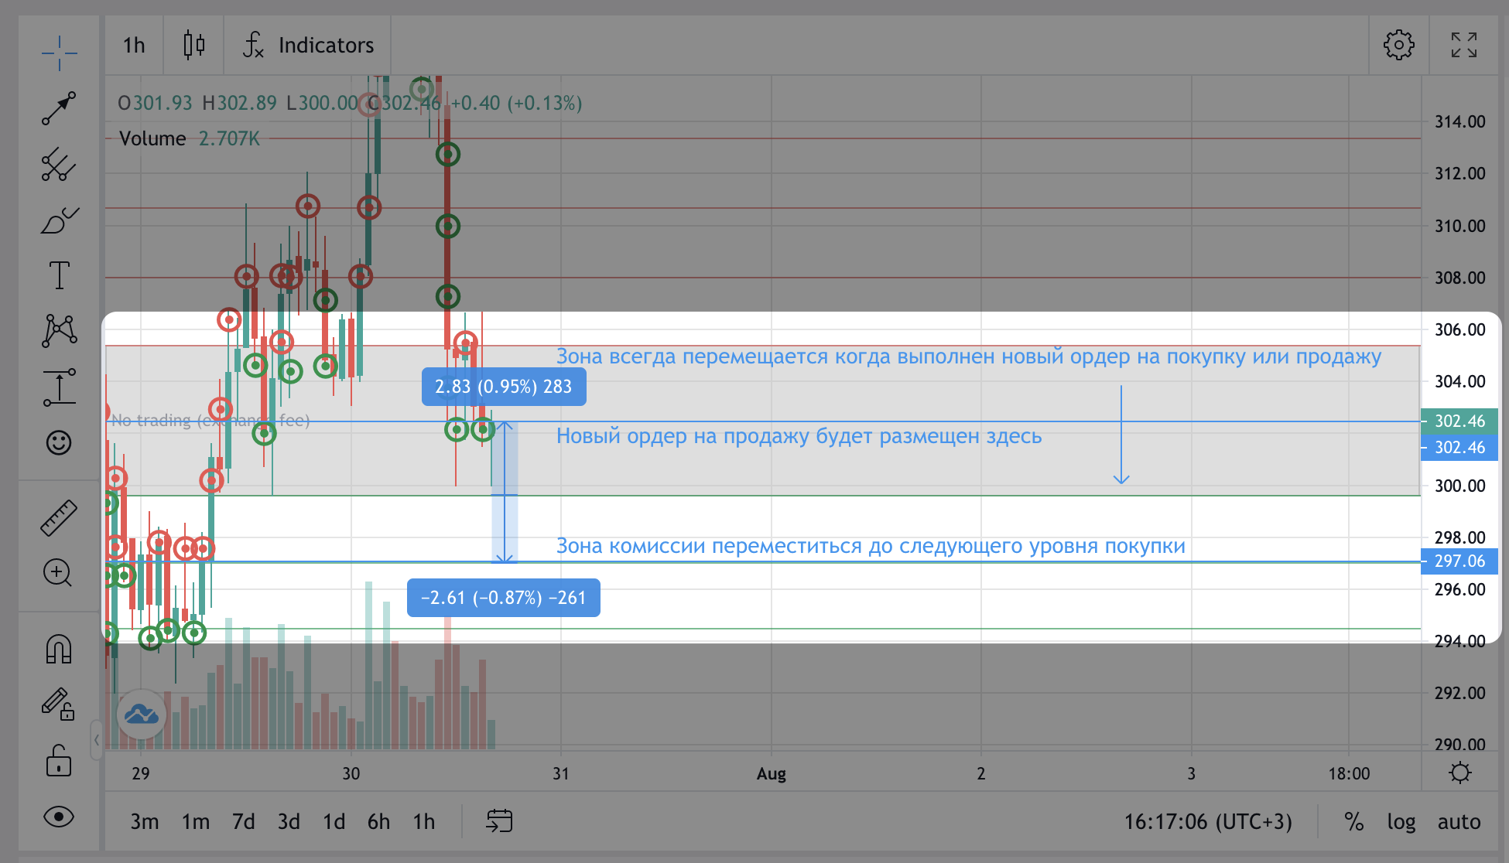The height and width of the screenshot is (863, 1509).
Task: Hide all drawings with eye icon
Action: (59, 817)
